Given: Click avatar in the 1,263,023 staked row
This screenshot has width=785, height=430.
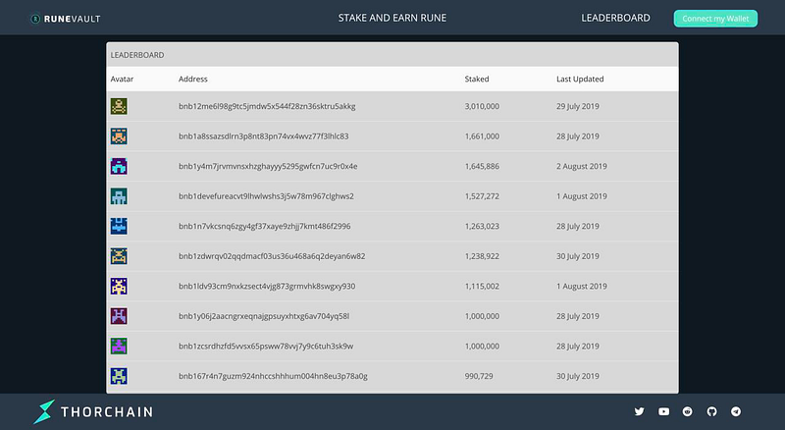Looking at the screenshot, I should coord(119,226).
